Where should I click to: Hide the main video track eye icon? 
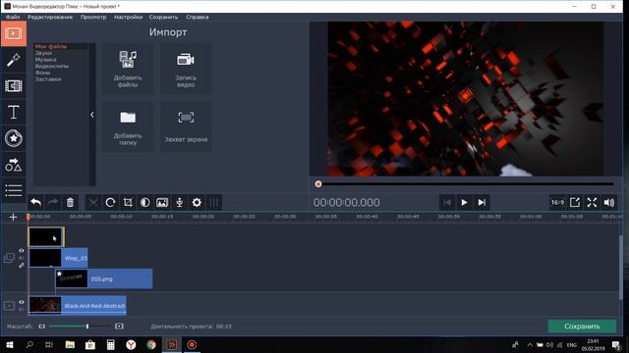pos(22,302)
